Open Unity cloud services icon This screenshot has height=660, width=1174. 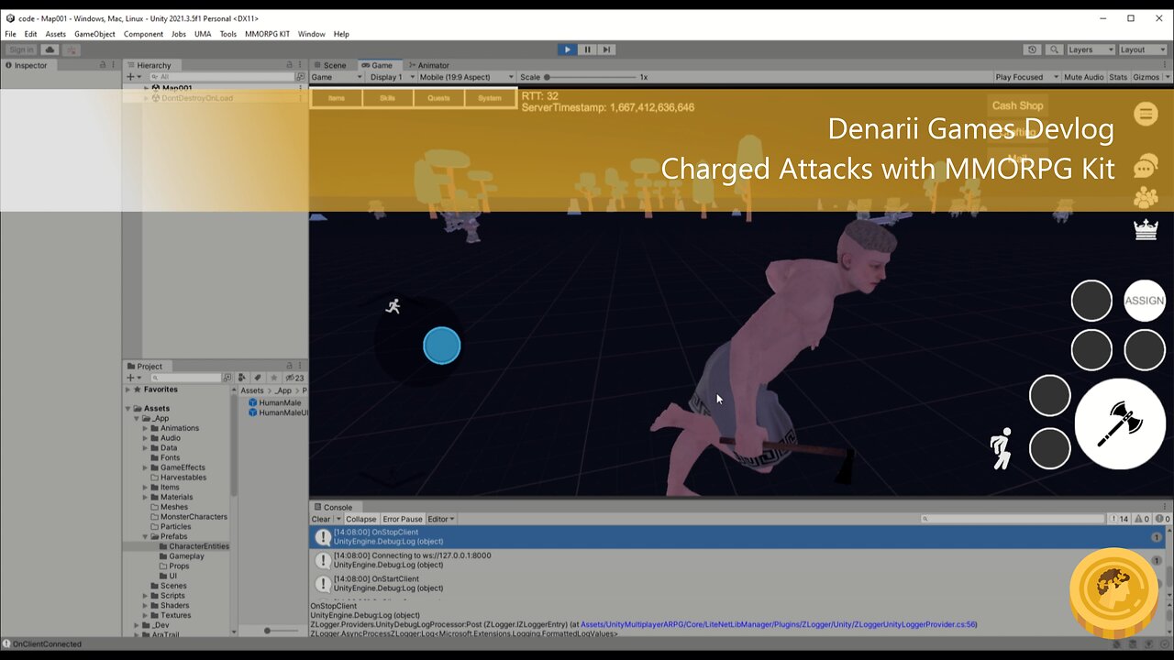click(50, 49)
